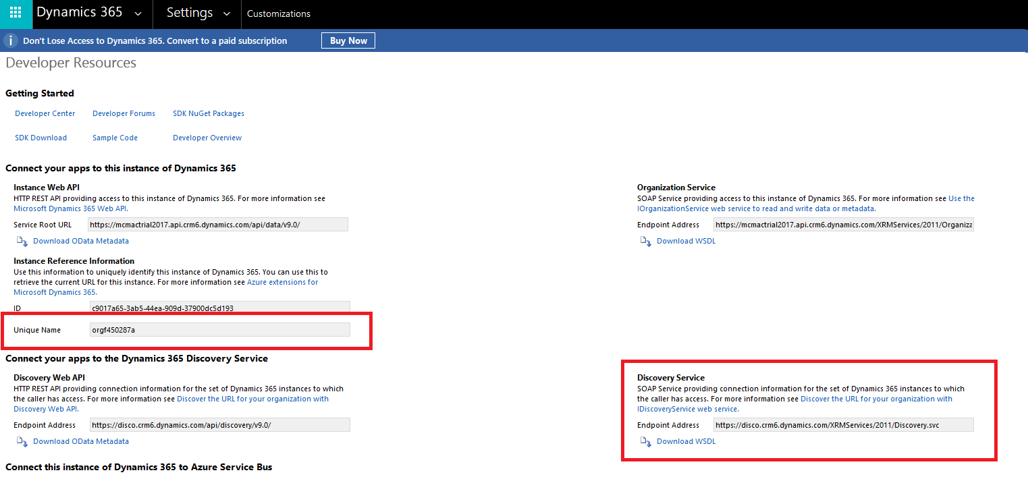Open the Developer Overview link

[x=207, y=138]
